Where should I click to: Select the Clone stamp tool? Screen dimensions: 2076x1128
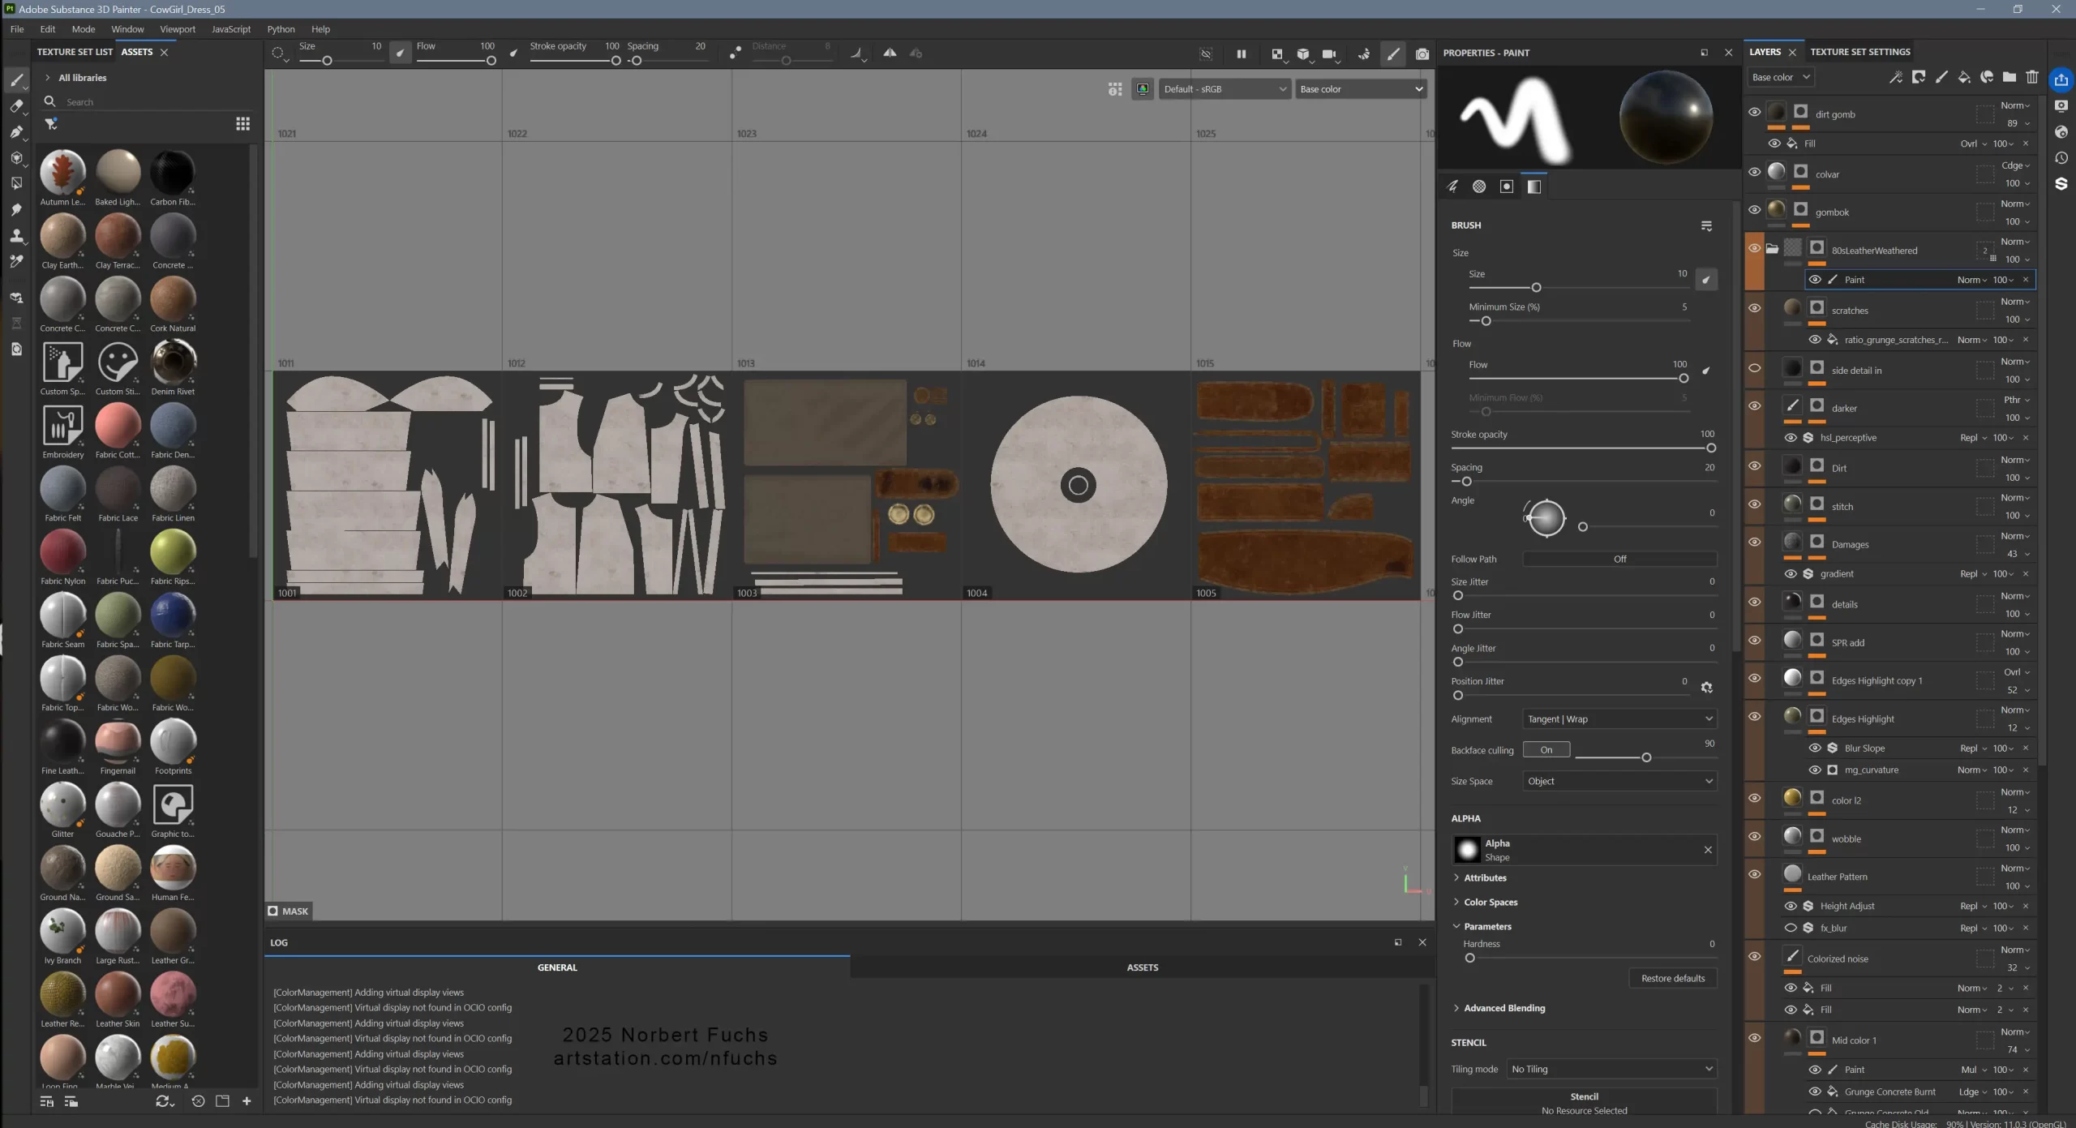pos(15,236)
